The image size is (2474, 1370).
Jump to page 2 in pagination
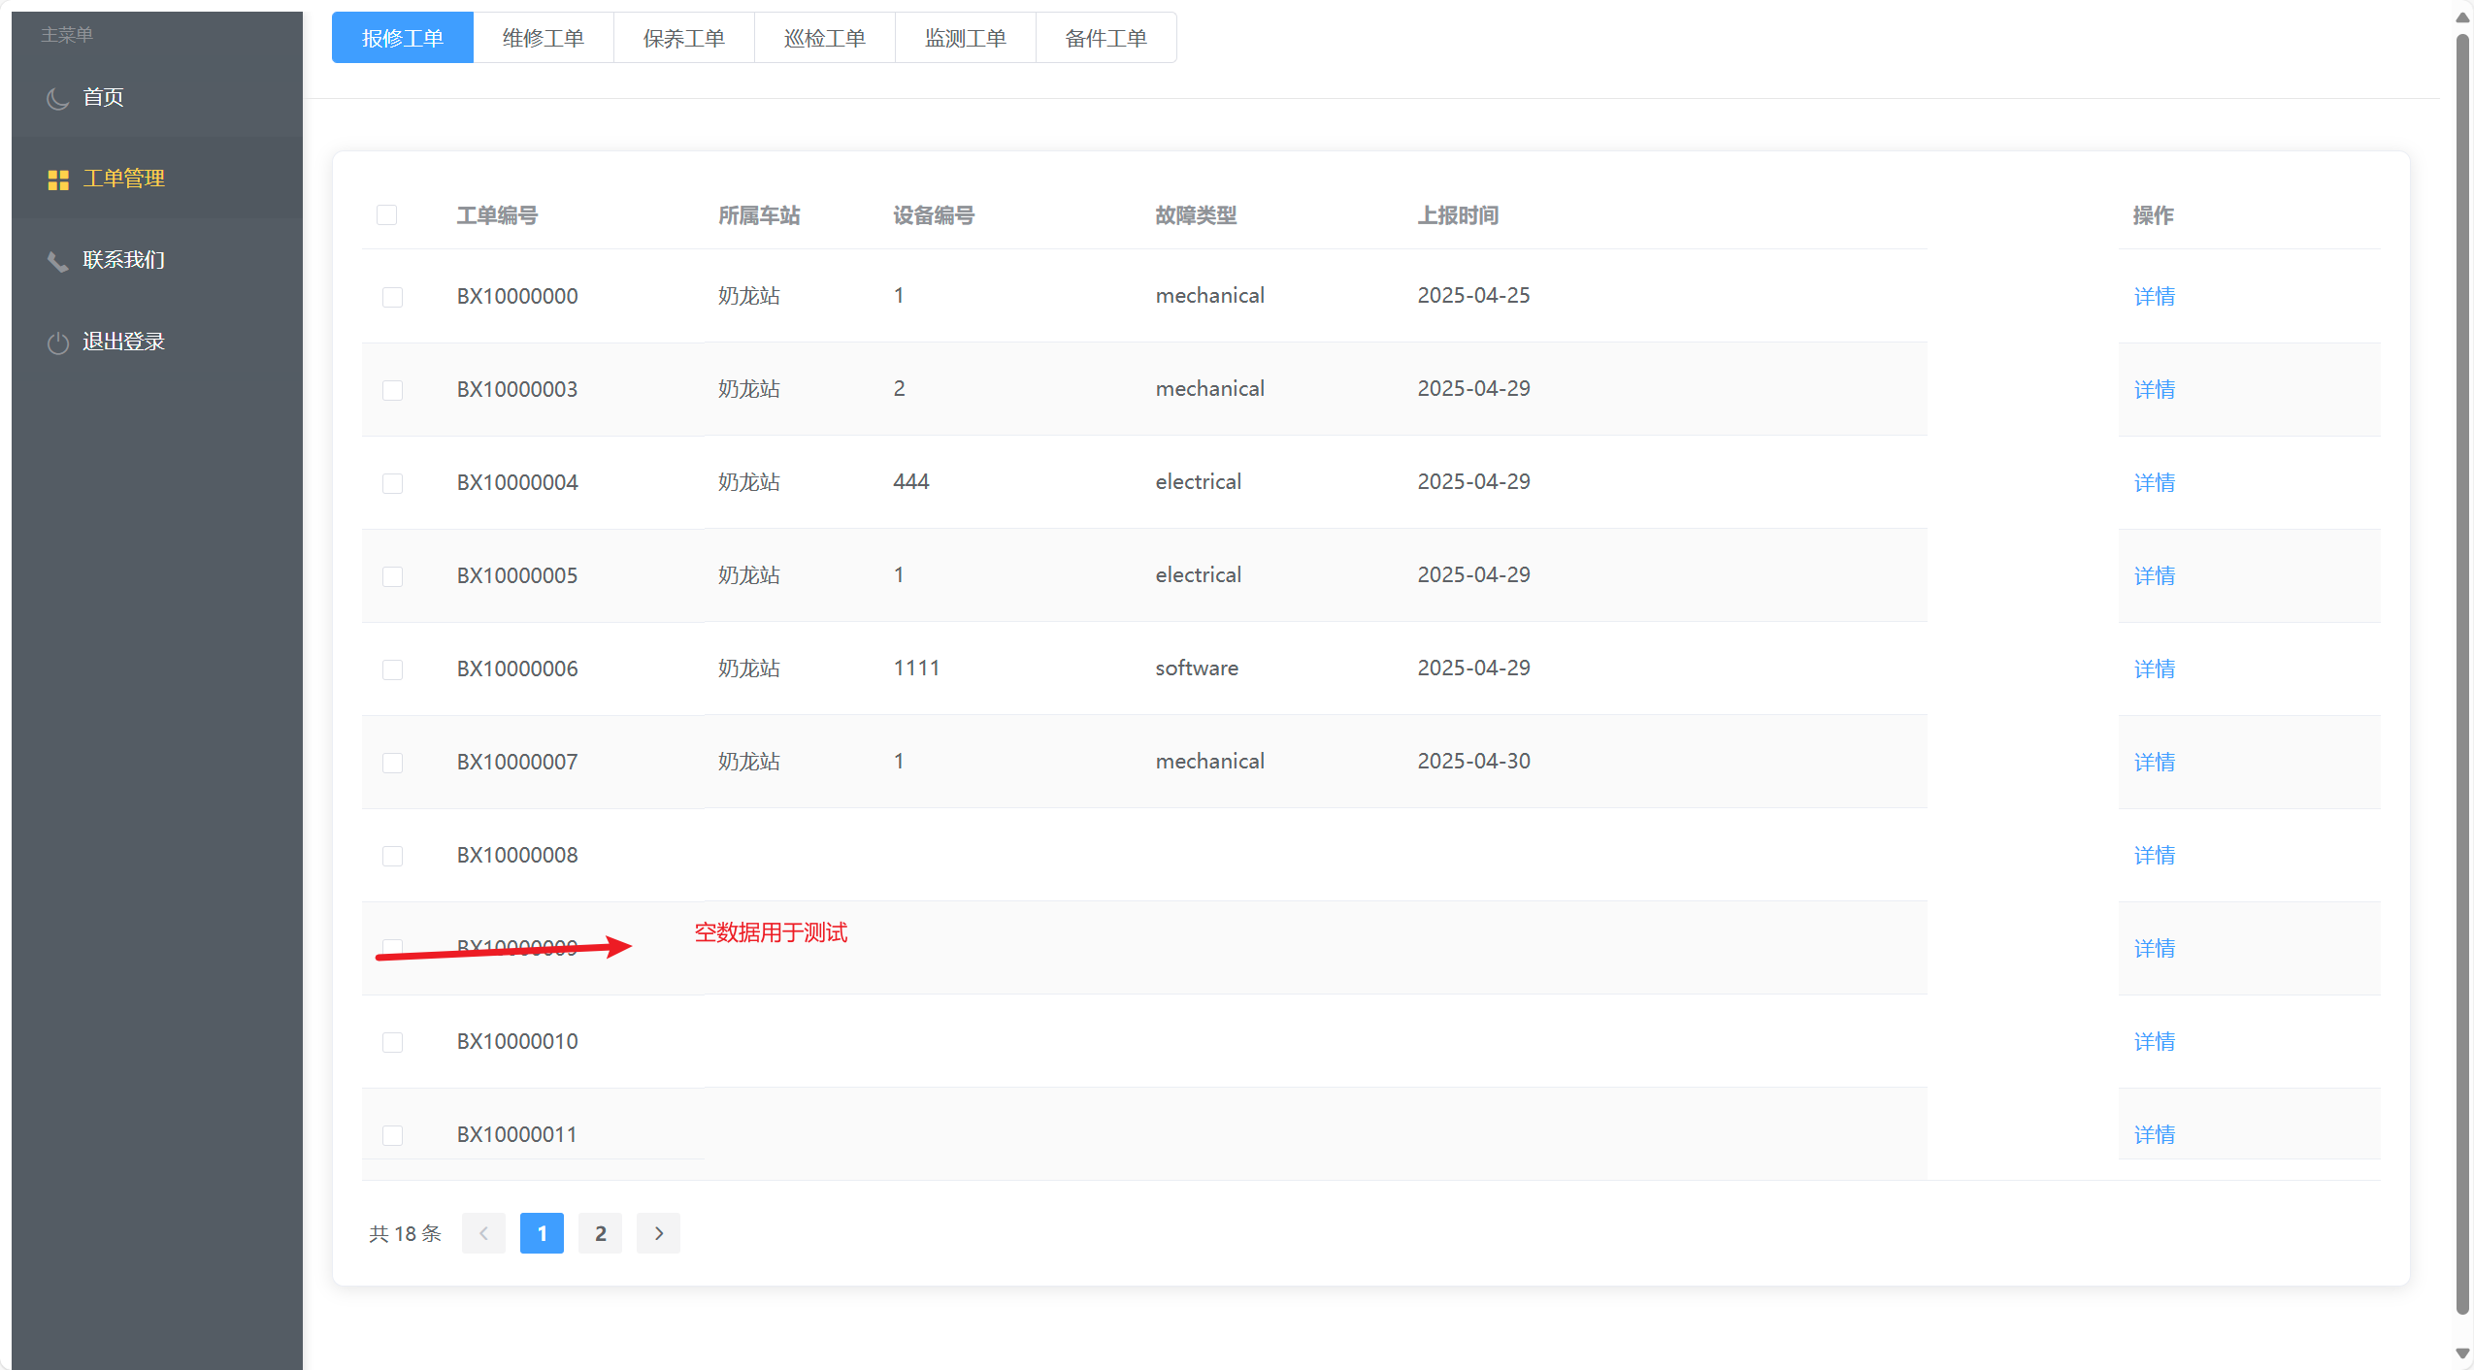(x=600, y=1233)
